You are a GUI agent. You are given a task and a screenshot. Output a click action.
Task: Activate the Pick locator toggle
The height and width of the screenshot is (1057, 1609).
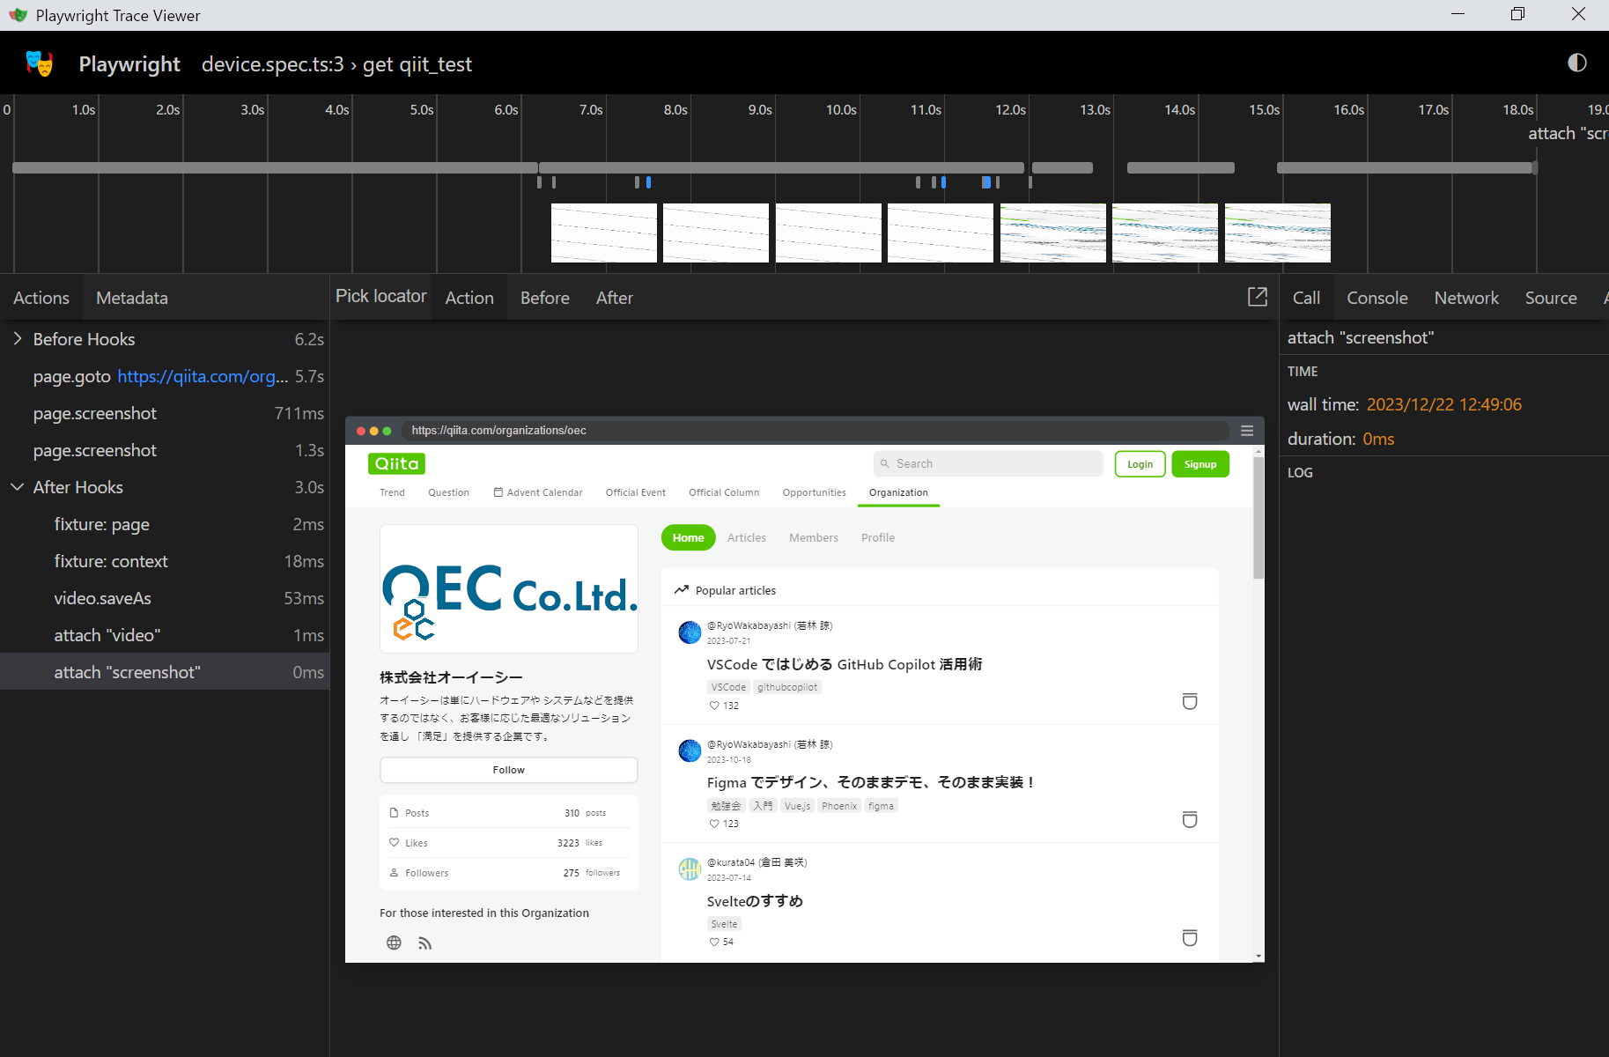tap(380, 297)
